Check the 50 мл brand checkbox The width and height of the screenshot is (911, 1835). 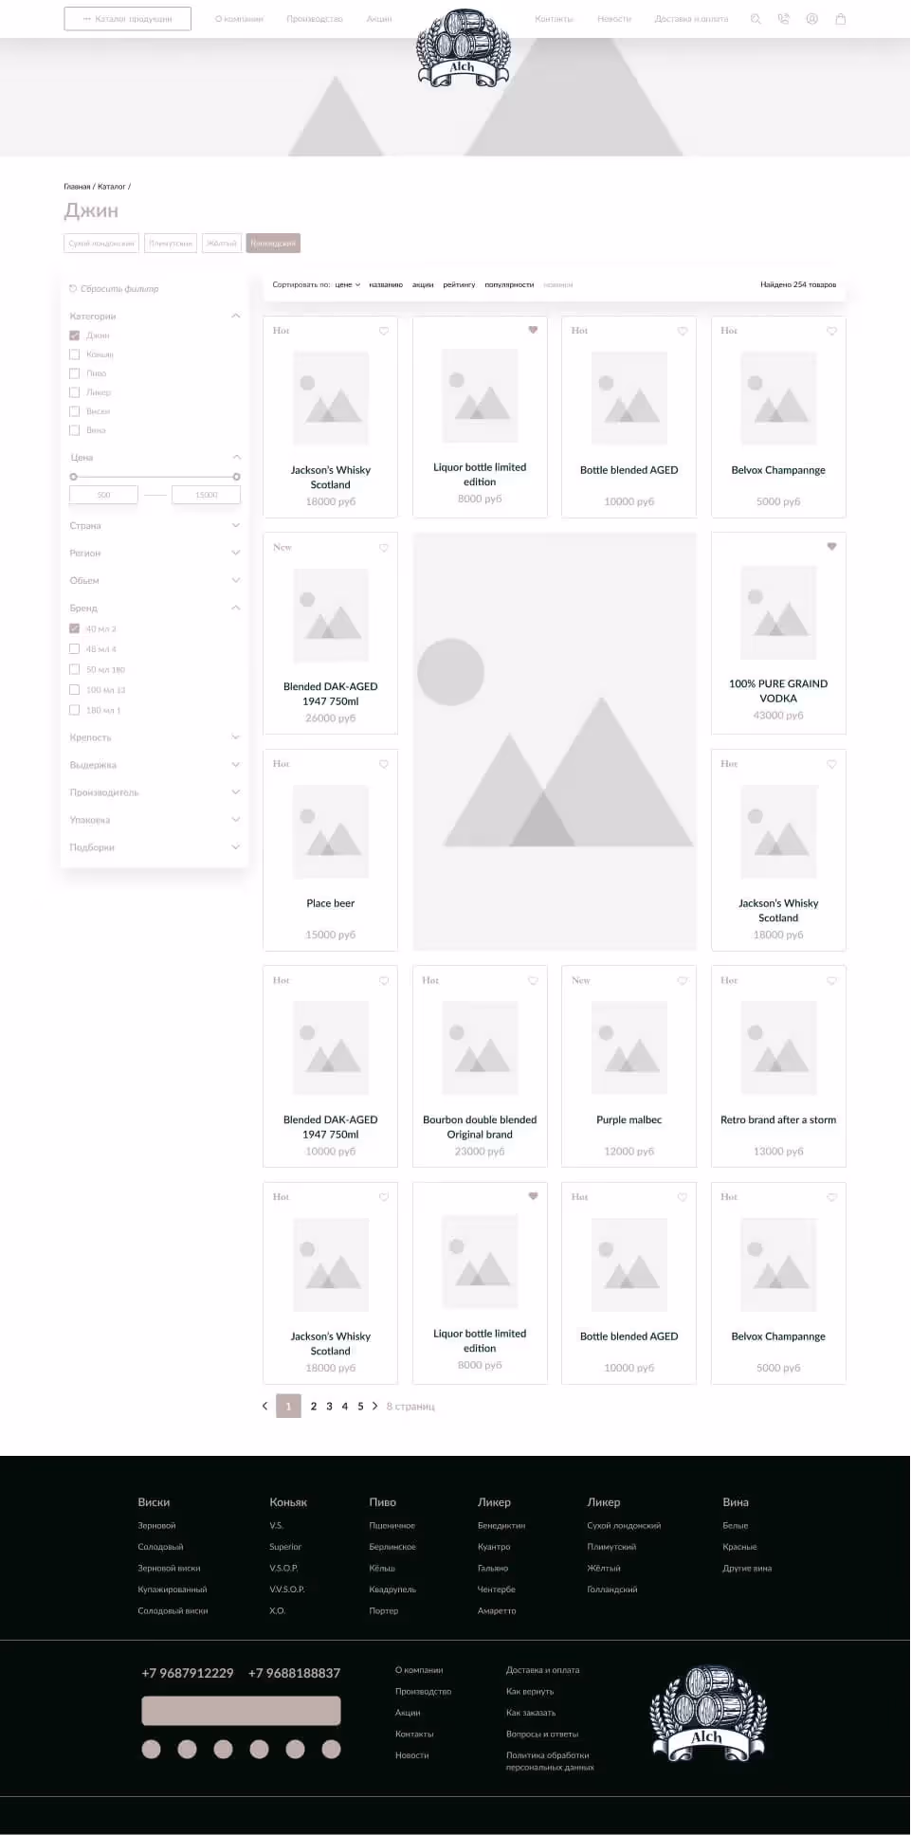pyautogui.click(x=74, y=669)
